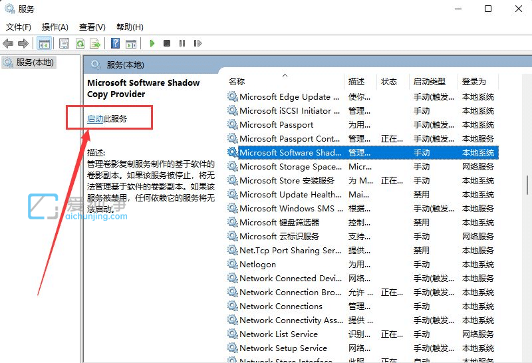Click the Forward arrow in the toolbar
The height and width of the screenshot is (363, 532).
pyautogui.click(x=23, y=43)
